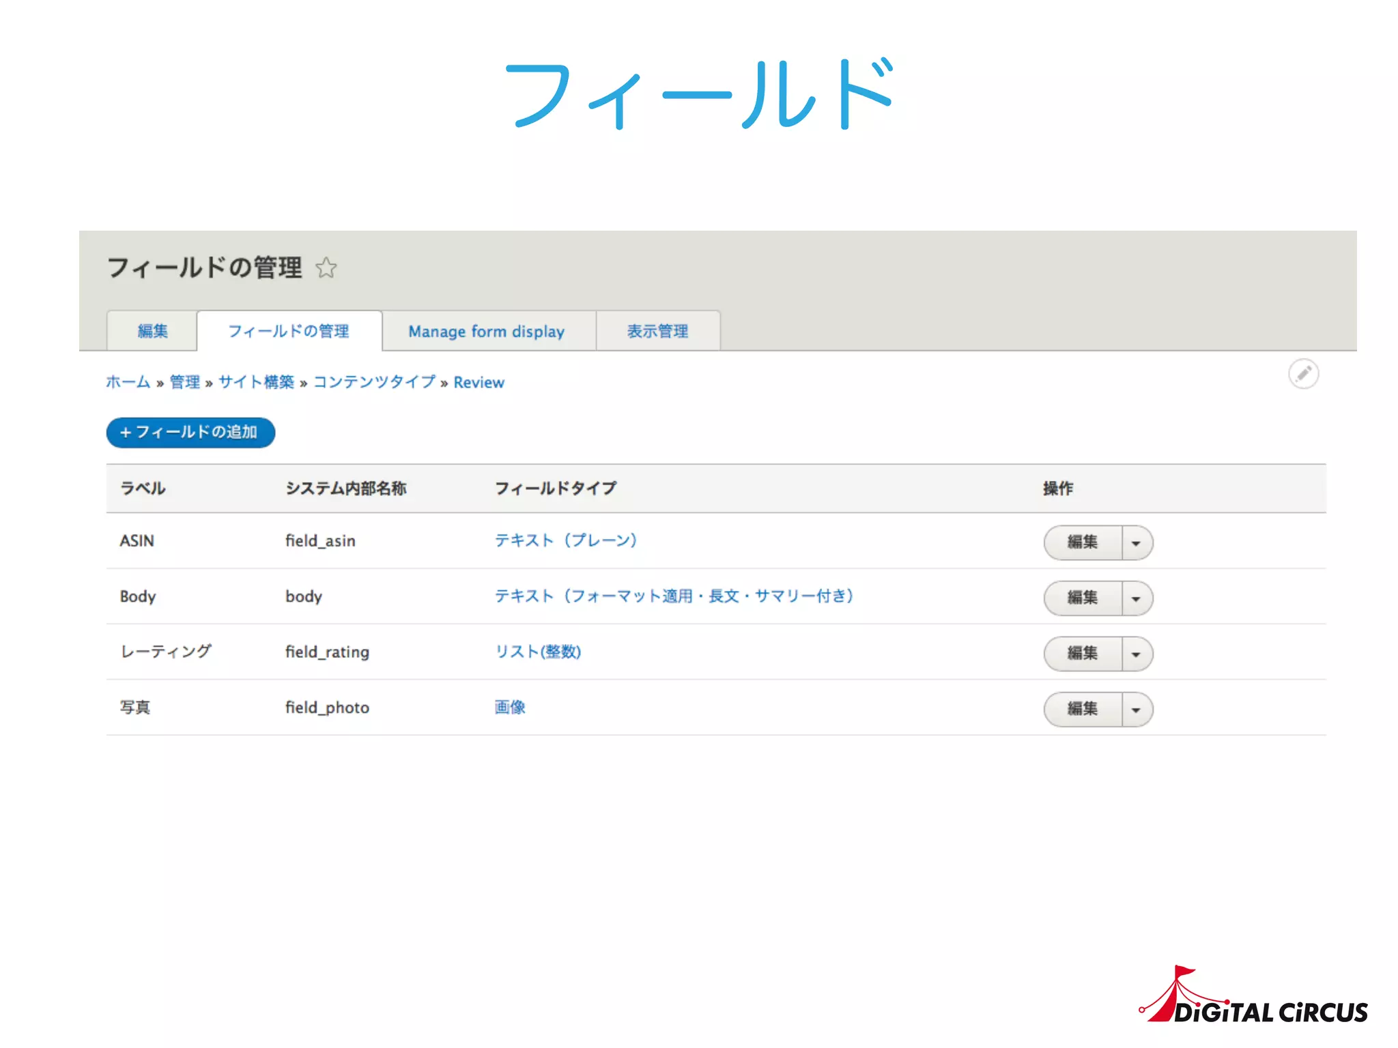Click 編集 button for the 写真 field
The image size is (1398, 1048).
(1083, 710)
